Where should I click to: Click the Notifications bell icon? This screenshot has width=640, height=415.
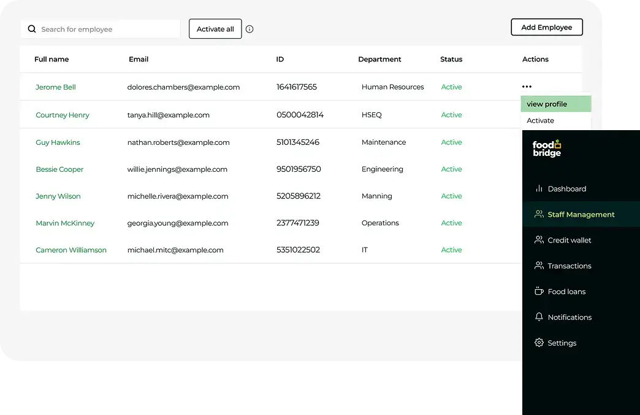539,317
